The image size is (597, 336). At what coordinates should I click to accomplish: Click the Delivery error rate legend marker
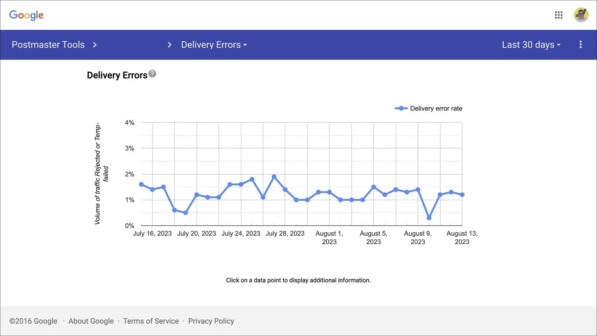click(x=401, y=108)
